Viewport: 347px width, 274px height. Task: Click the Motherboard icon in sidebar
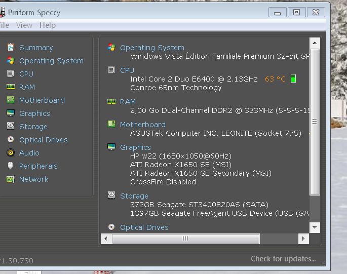(x=11, y=100)
